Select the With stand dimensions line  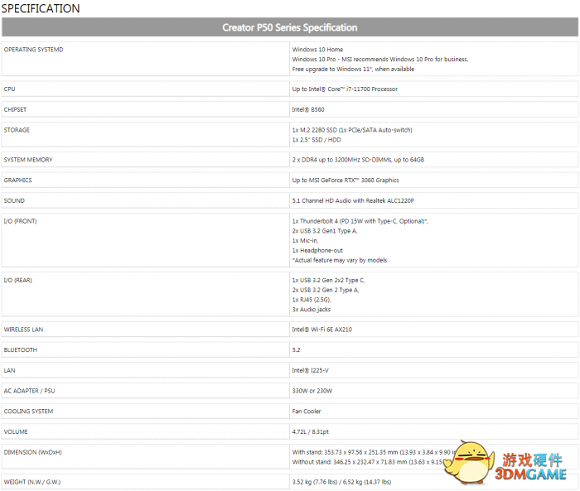coord(373,452)
